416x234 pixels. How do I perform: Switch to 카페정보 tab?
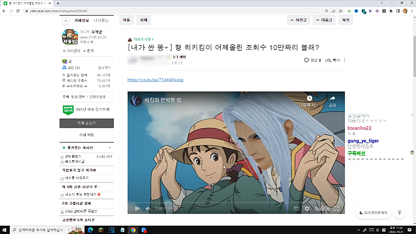(82, 20)
